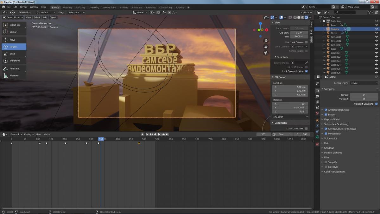Click the zoom magnifier viewport icon

266,41
